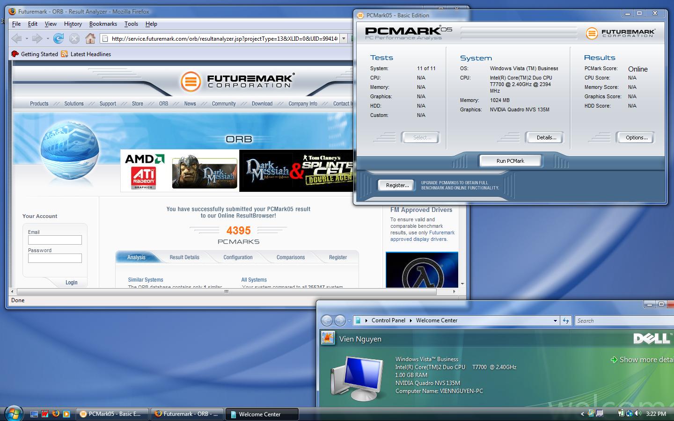Click the ORB navigation link

[x=163, y=104]
